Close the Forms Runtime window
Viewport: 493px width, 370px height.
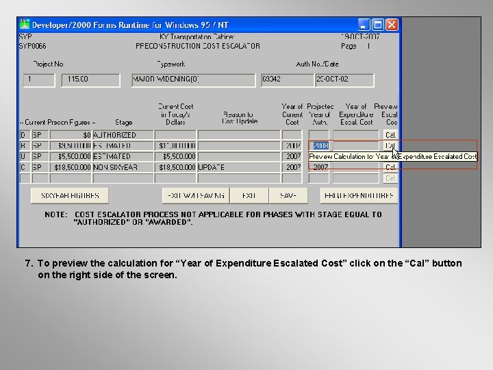[x=392, y=25]
